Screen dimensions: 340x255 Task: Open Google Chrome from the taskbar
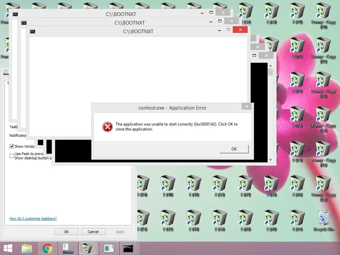47,248
